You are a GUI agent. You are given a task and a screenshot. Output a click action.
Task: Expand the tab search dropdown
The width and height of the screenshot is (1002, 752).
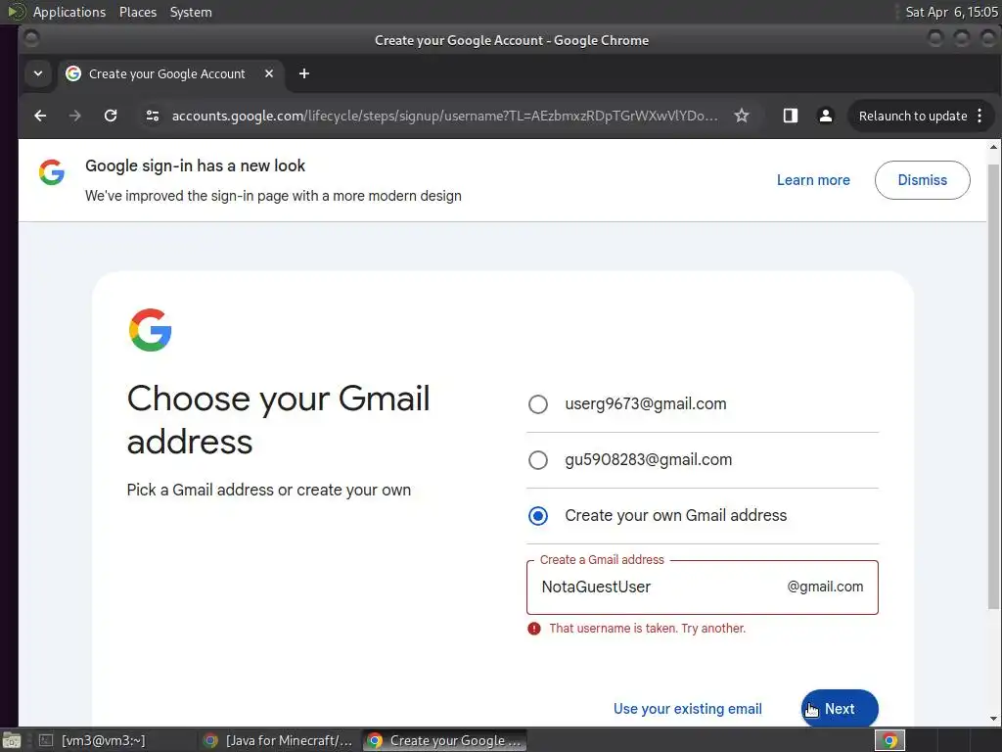click(x=38, y=73)
